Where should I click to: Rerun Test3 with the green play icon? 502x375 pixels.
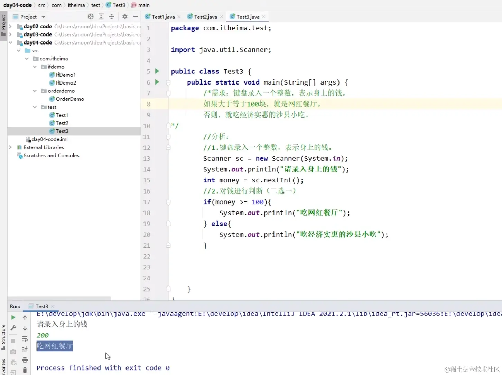[13, 317]
